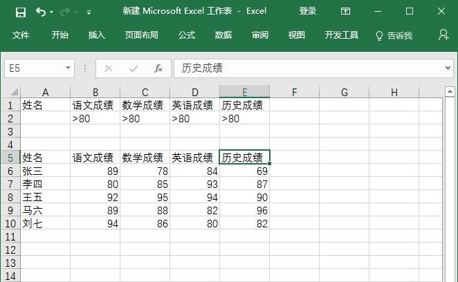The image size is (458, 282).
Task: Open the 公式 ribbon tab
Action: click(x=187, y=35)
